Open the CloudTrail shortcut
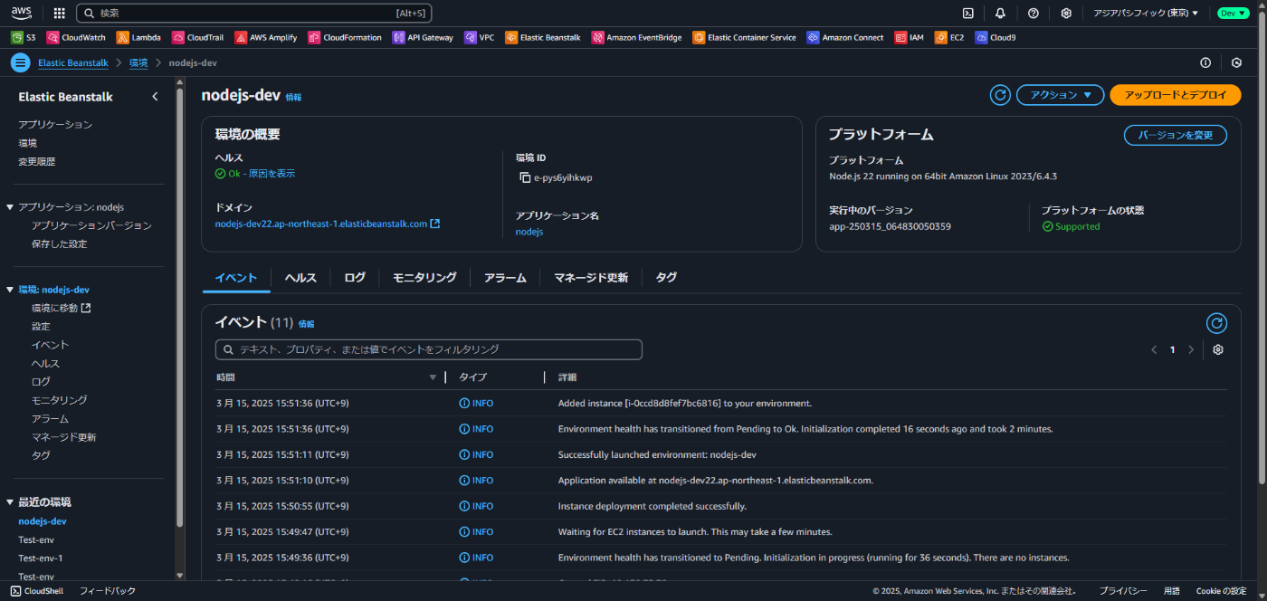 point(198,37)
